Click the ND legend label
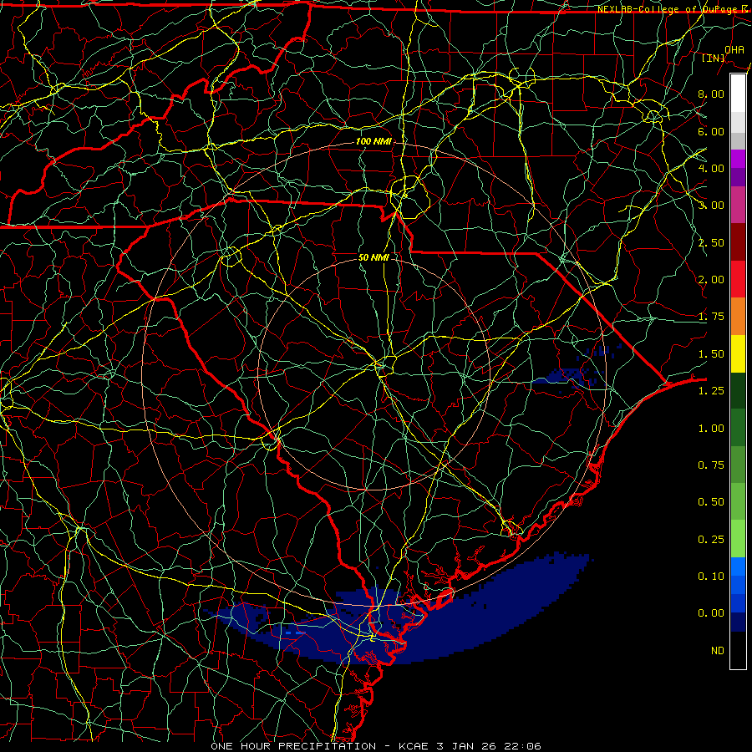 point(718,651)
